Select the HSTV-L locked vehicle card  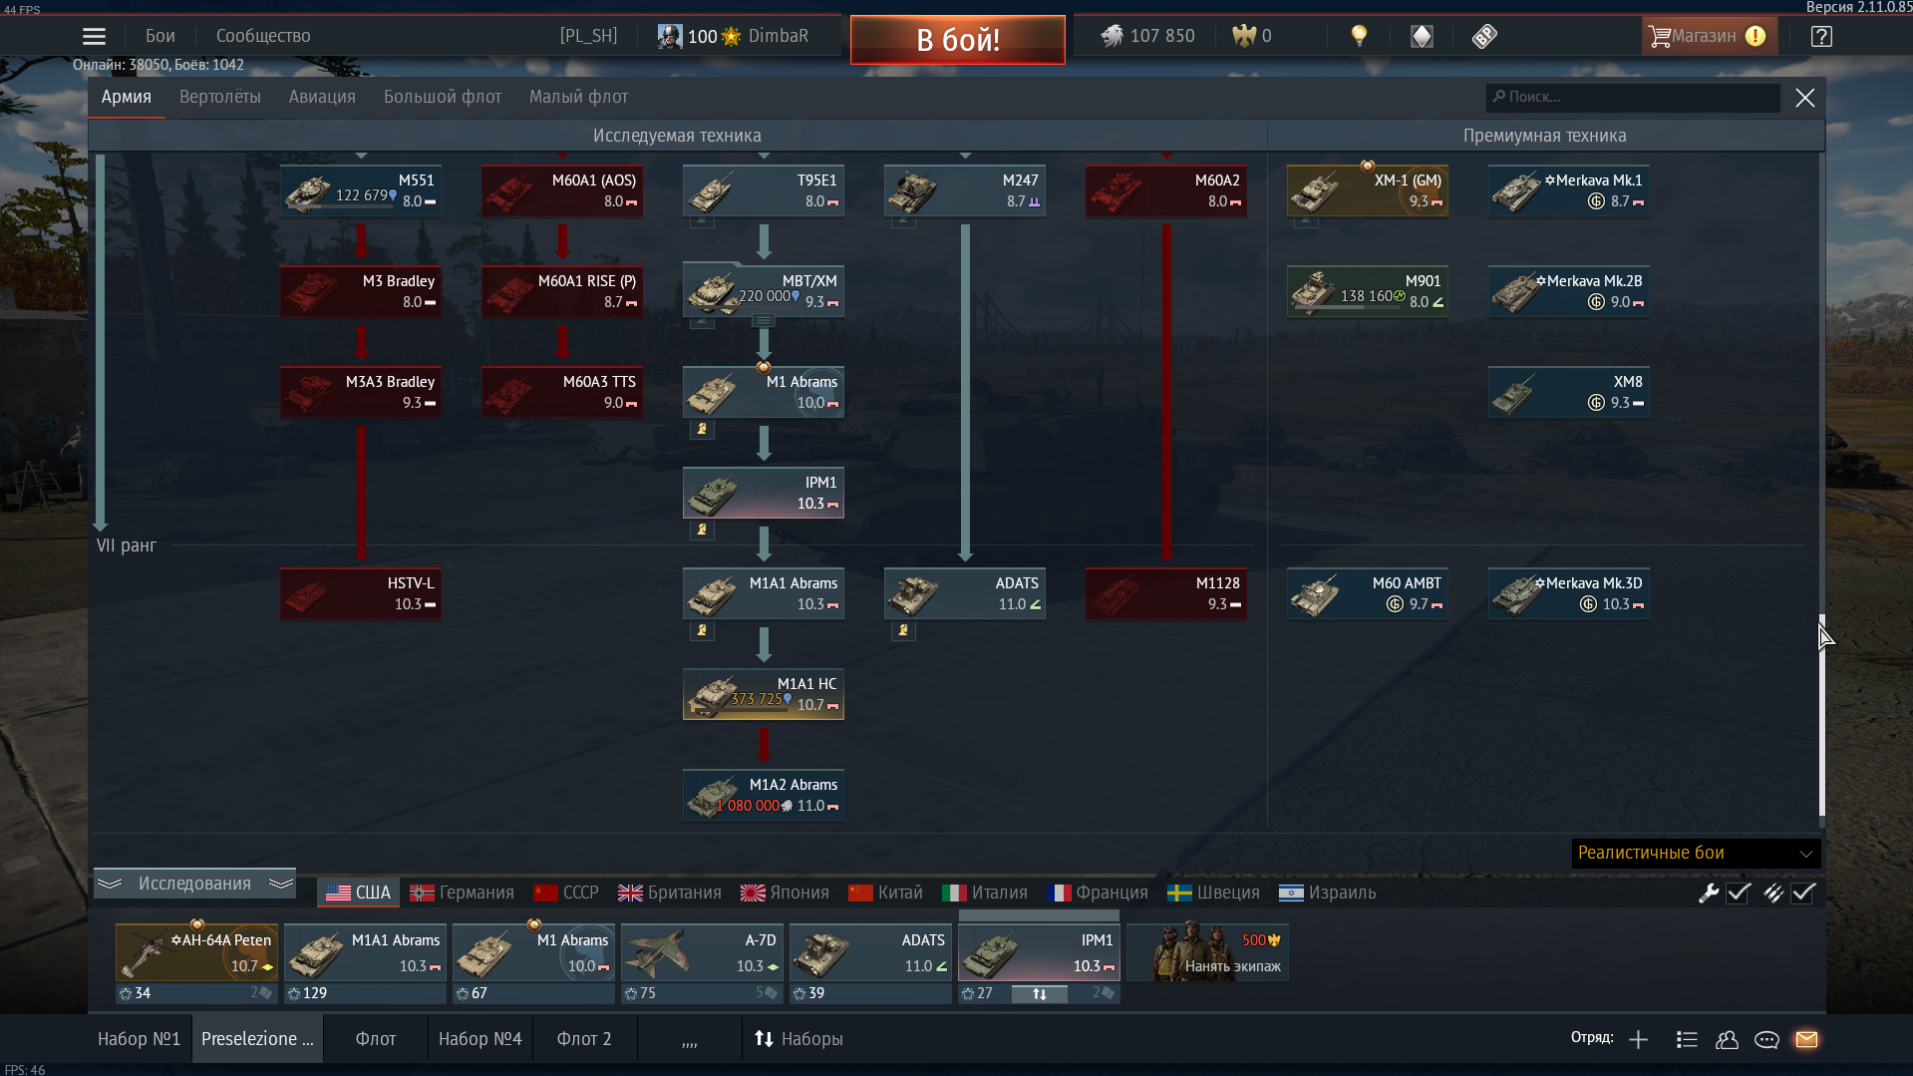361,593
